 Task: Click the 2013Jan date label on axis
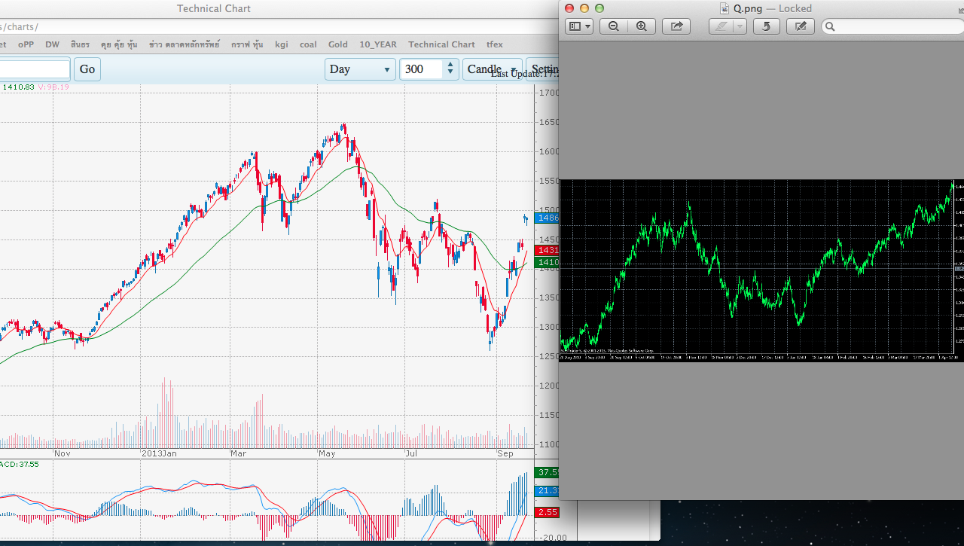pos(160,454)
